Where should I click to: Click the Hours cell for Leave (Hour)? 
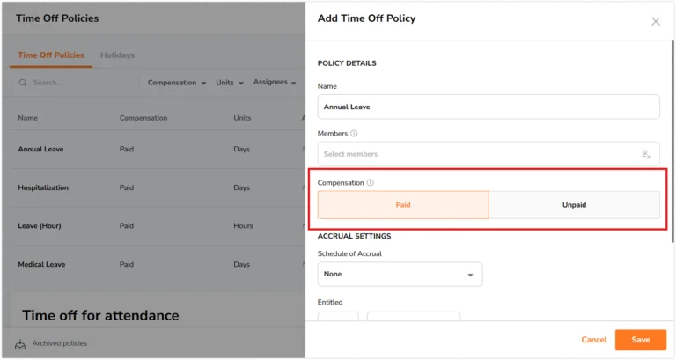[x=243, y=226]
